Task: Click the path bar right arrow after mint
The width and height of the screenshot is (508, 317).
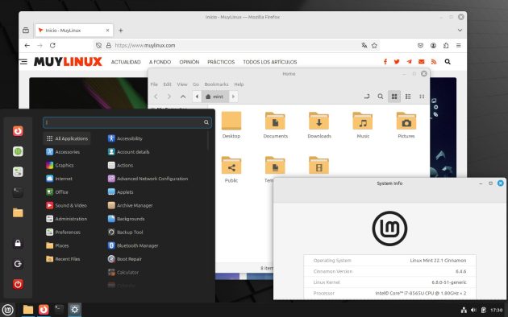Action: (x=233, y=97)
